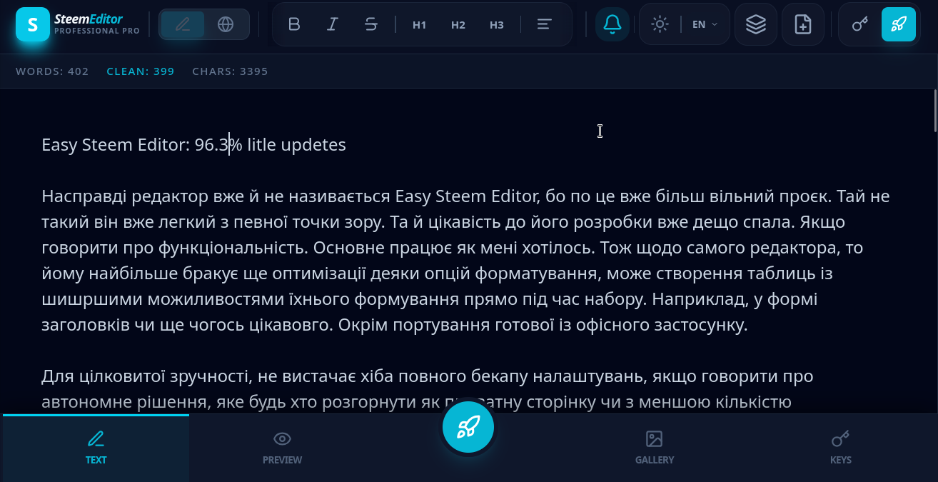Insert H3 heading
This screenshot has width=938, height=482.
click(x=497, y=24)
